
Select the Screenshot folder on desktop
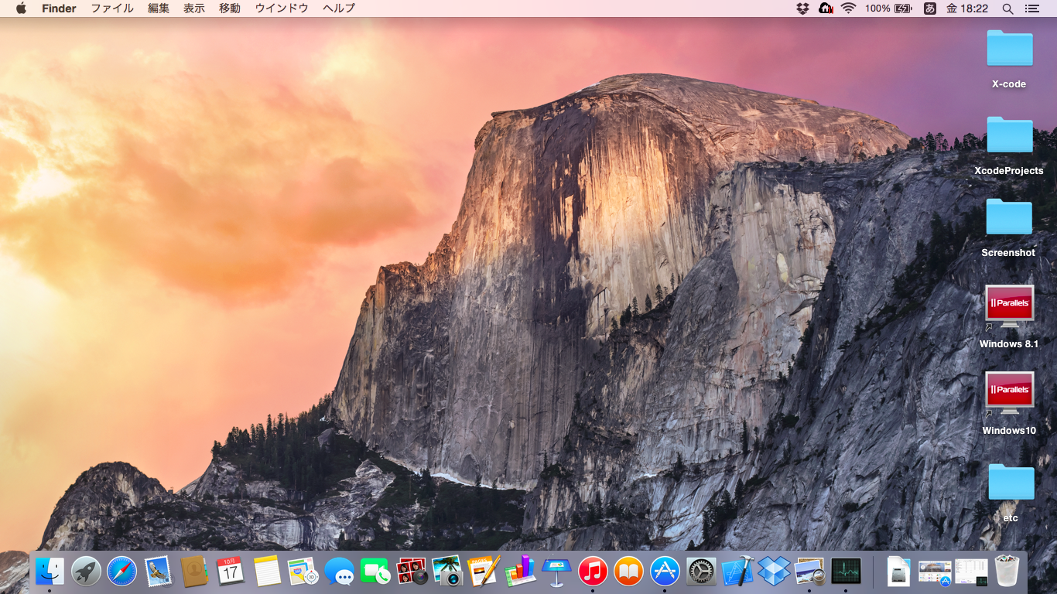pos(1008,227)
